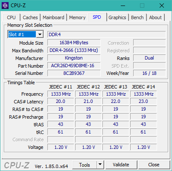Viewport: 172px width, 171px height.
Task: Expand the memory slot dropdown arrow
Action: pyautogui.click(x=40, y=34)
